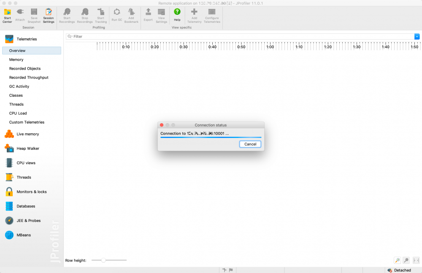Click the zoom in magnifier icon

397,260
